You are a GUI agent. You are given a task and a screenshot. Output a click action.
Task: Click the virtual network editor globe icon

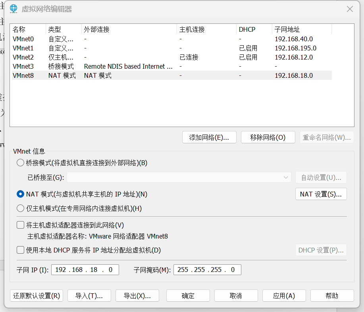coord(13,8)
